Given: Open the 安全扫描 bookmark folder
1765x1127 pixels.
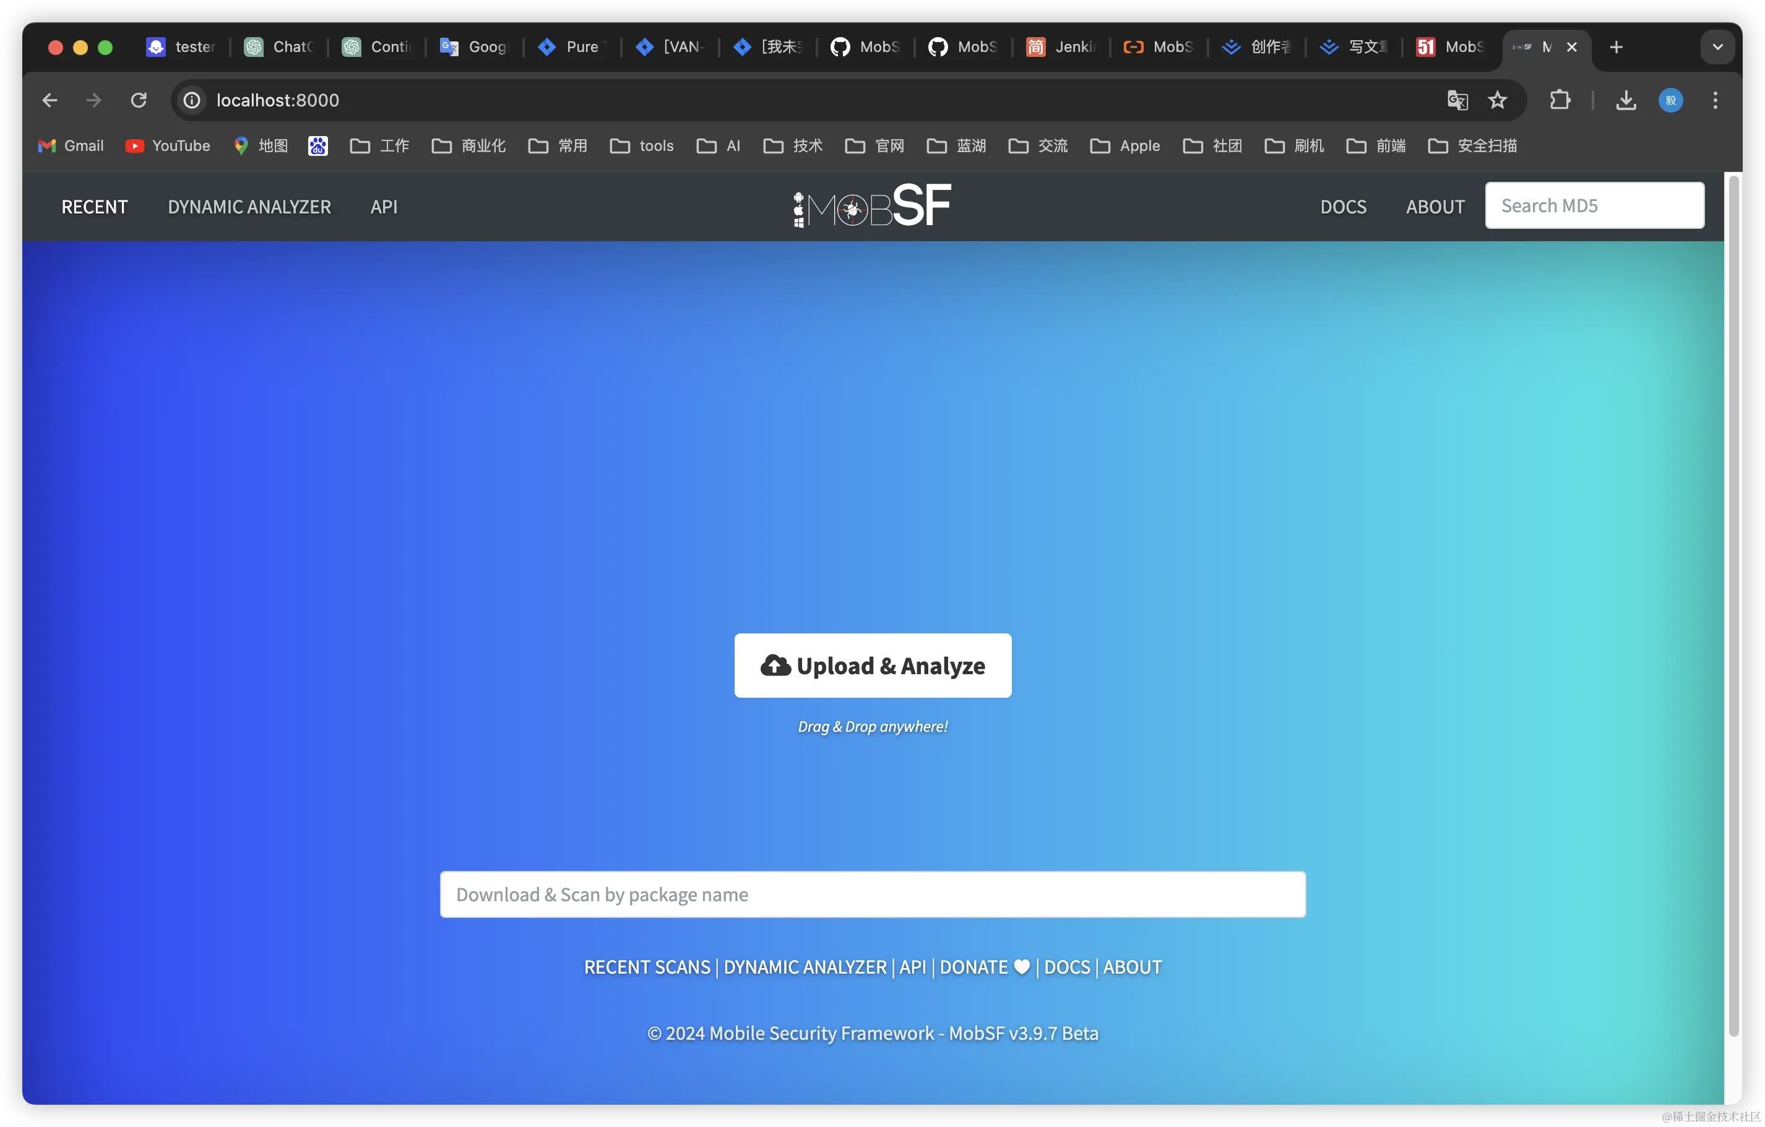Looking at the screenshot, I should pyautogui.click(x=1472, y=146).
